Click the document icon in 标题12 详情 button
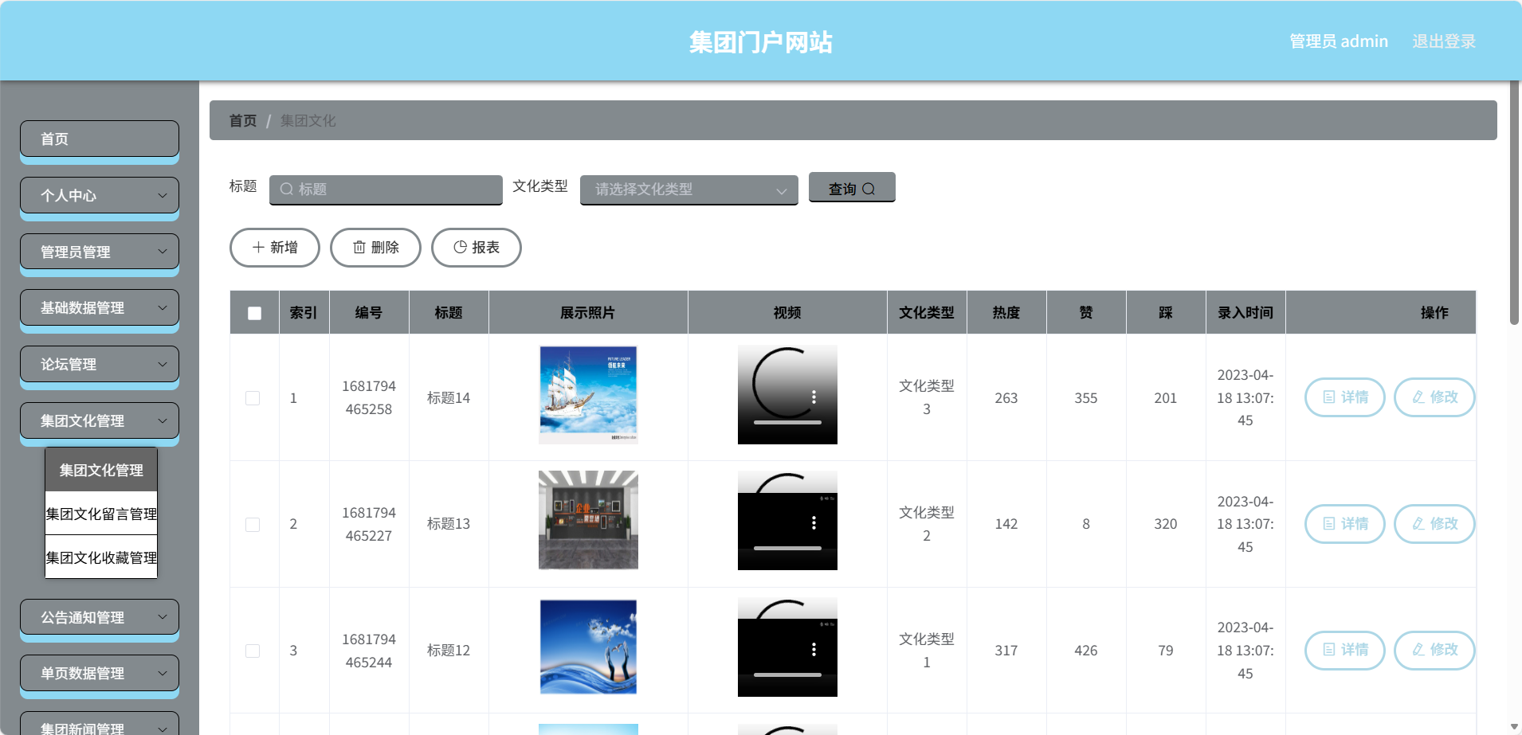The height and width of the screenshot is (735, 1522). [1329, 649]
